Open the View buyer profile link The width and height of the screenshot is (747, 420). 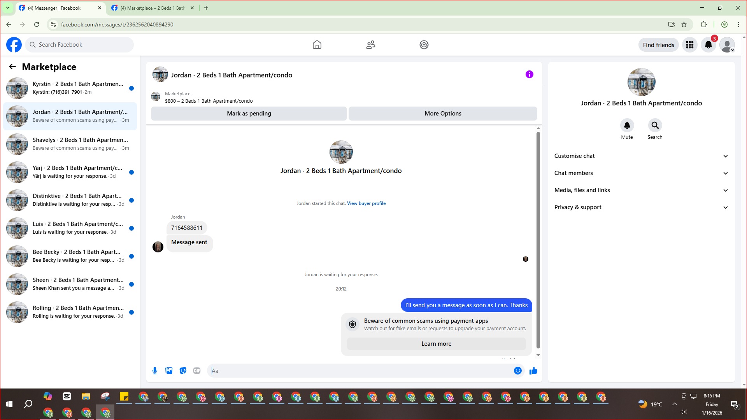pos(366,203)
